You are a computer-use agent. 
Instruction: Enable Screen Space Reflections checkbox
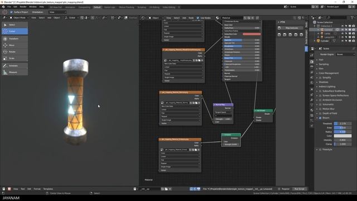(x=320, y=95)
